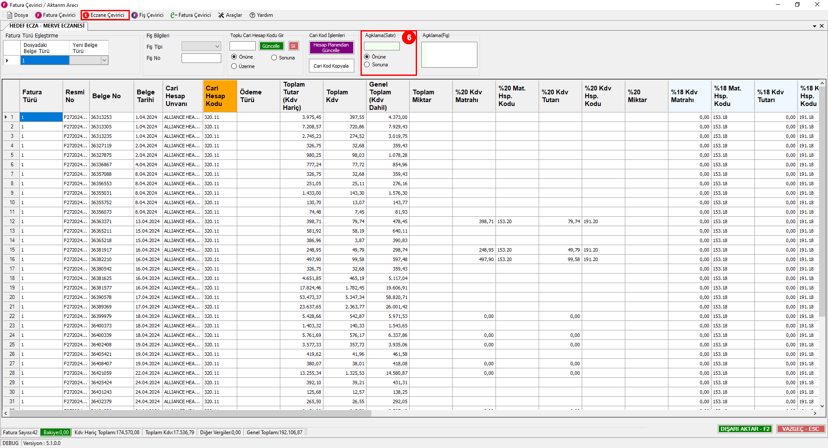This screenshot has width=828, height=448.
Task: Click the Cari Kod Kopyala button
Action: click(x=331, y=66)
